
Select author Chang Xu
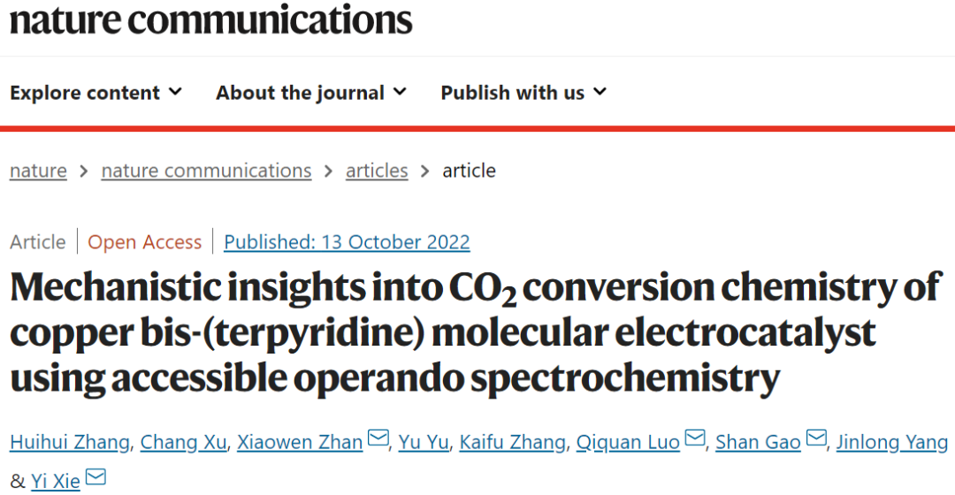pyautogui.click(x=183, y=443)
